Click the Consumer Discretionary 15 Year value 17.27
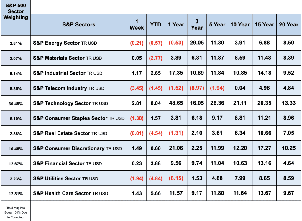This screenshot has height=221, width=302. (264, 148)
